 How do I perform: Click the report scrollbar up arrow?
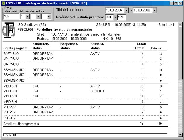coord(180,24)
